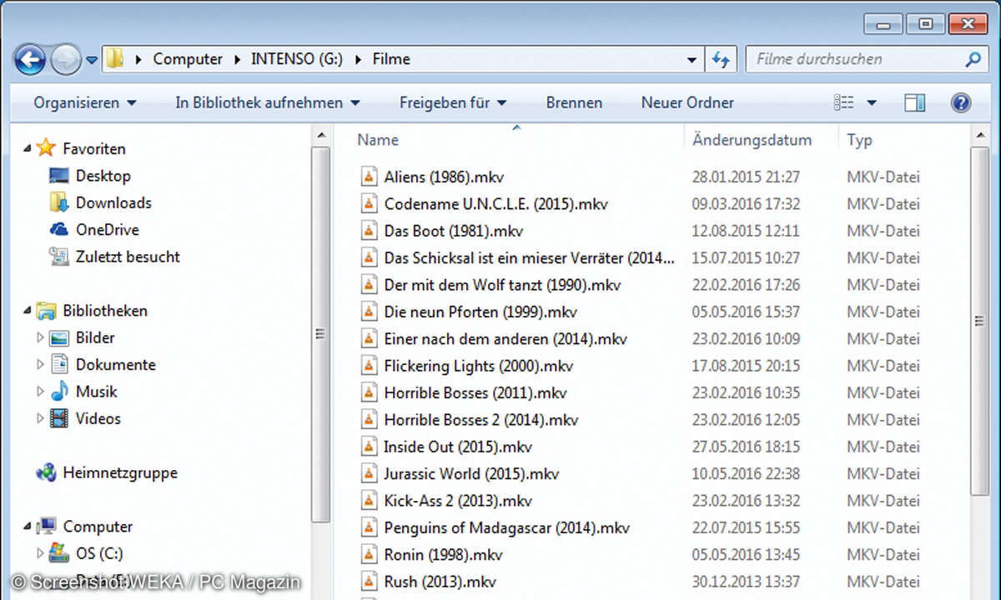Screen dimensions: 1001x600
Task: Expand the Musik library
Action: pos(40,392)
